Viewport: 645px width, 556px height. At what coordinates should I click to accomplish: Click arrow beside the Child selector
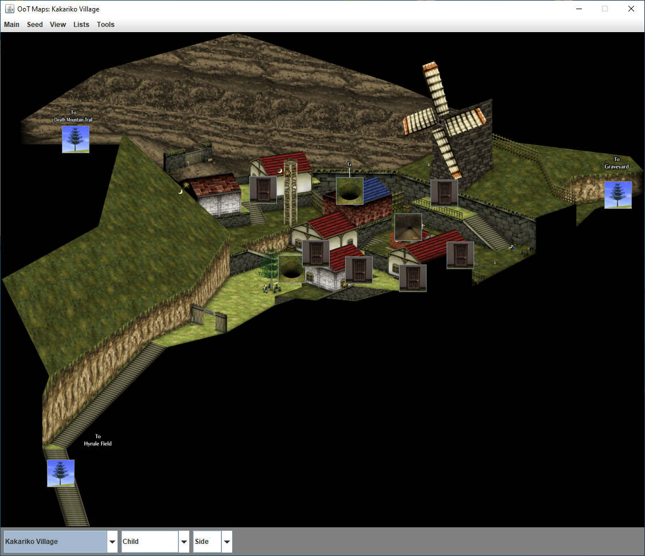point(184,542)
